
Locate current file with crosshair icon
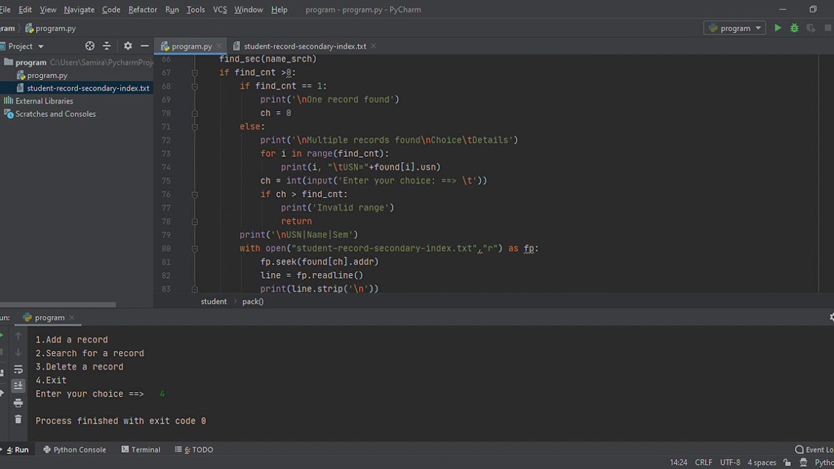(90, 46)
